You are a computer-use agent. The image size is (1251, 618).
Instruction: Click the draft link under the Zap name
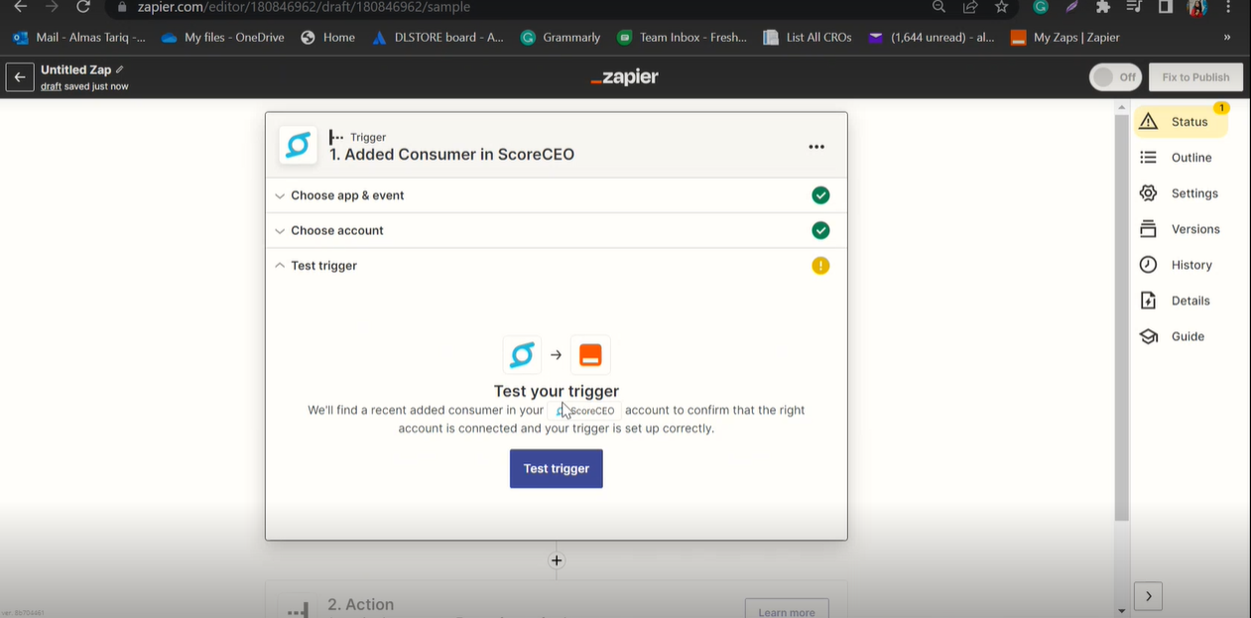click(x=51, y=86)
